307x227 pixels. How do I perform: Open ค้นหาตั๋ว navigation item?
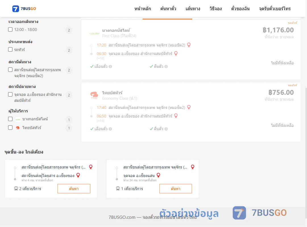168,9
